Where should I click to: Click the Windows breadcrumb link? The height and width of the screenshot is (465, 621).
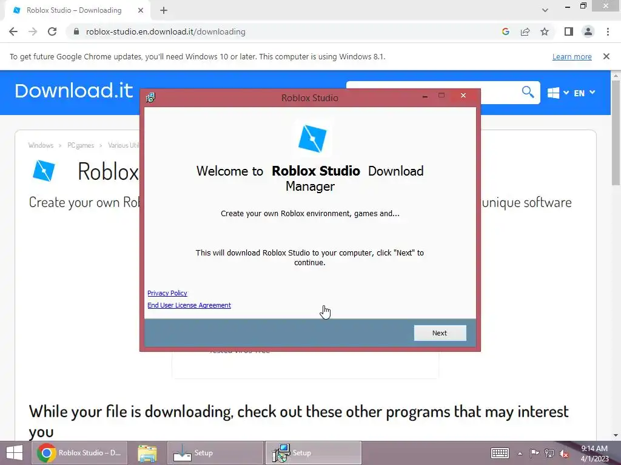pos(41,145)
